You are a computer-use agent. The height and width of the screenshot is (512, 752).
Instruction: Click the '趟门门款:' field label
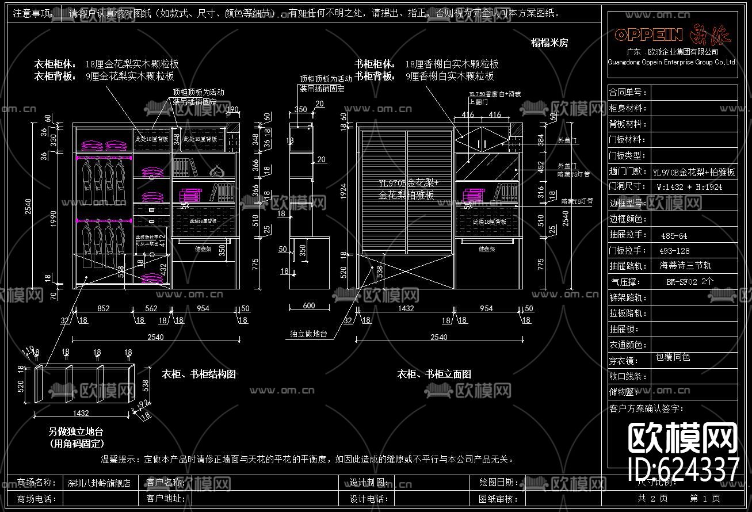pos(628,172)
